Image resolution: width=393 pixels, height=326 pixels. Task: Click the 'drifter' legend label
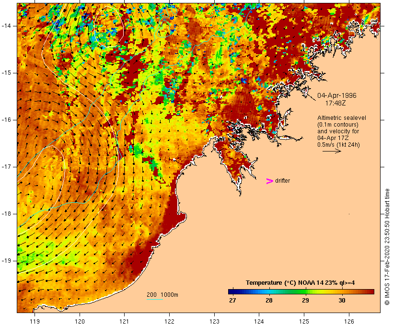[x=282, y=181]
